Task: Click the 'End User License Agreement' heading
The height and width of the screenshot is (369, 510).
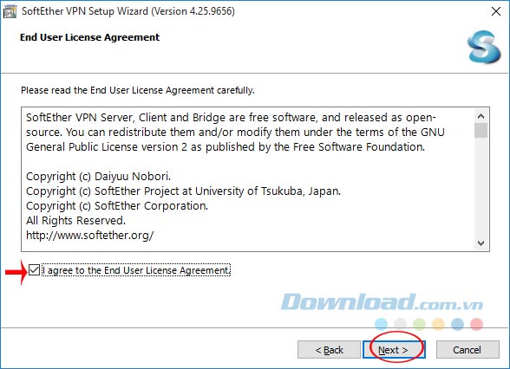Action: click(90, 37)
